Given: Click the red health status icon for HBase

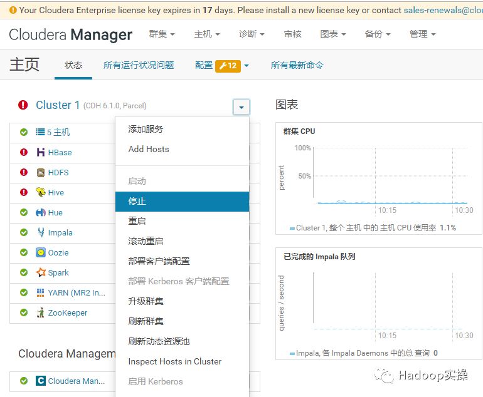Looking at the screenshot, I should coord(24,152).
